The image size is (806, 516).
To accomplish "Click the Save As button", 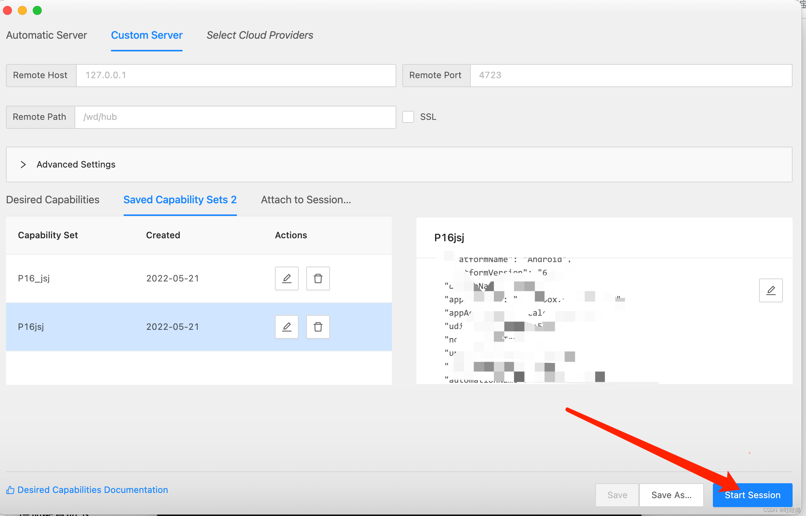I will point(671,495).
